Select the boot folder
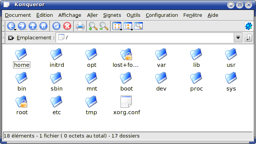256x144 pixels. tap(127, 82)
